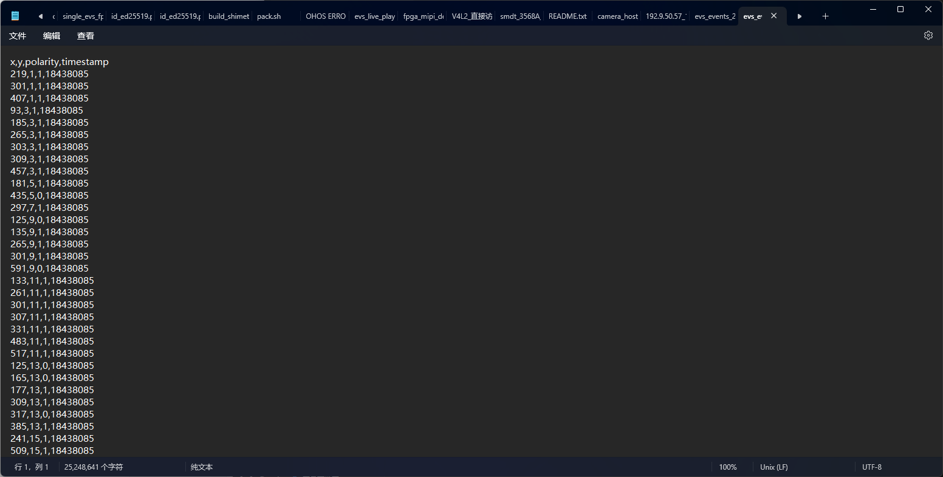The image size is (943, 477).
Task: Place cursor on the x,y,polarity,timestamp header line
Action: (60, 62)
